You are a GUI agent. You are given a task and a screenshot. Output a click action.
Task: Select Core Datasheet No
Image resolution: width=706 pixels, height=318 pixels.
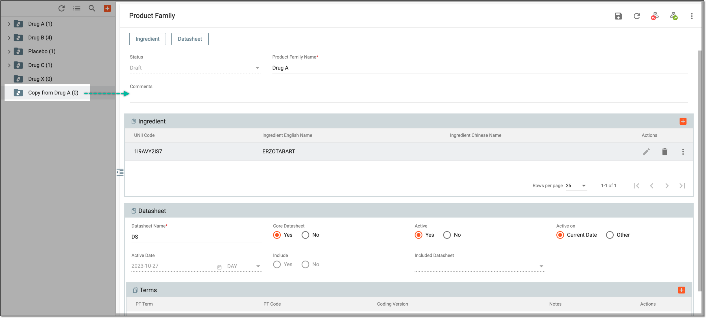(305, 235)
